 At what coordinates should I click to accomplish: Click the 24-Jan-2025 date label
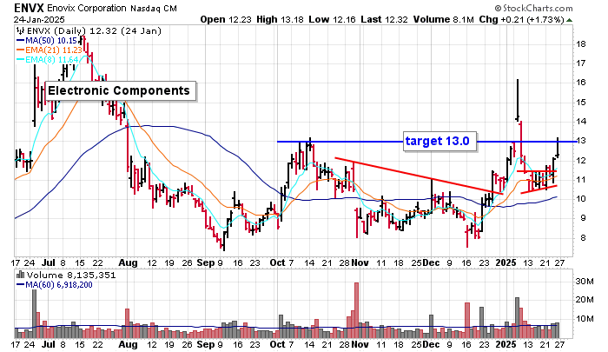[39, 19]
